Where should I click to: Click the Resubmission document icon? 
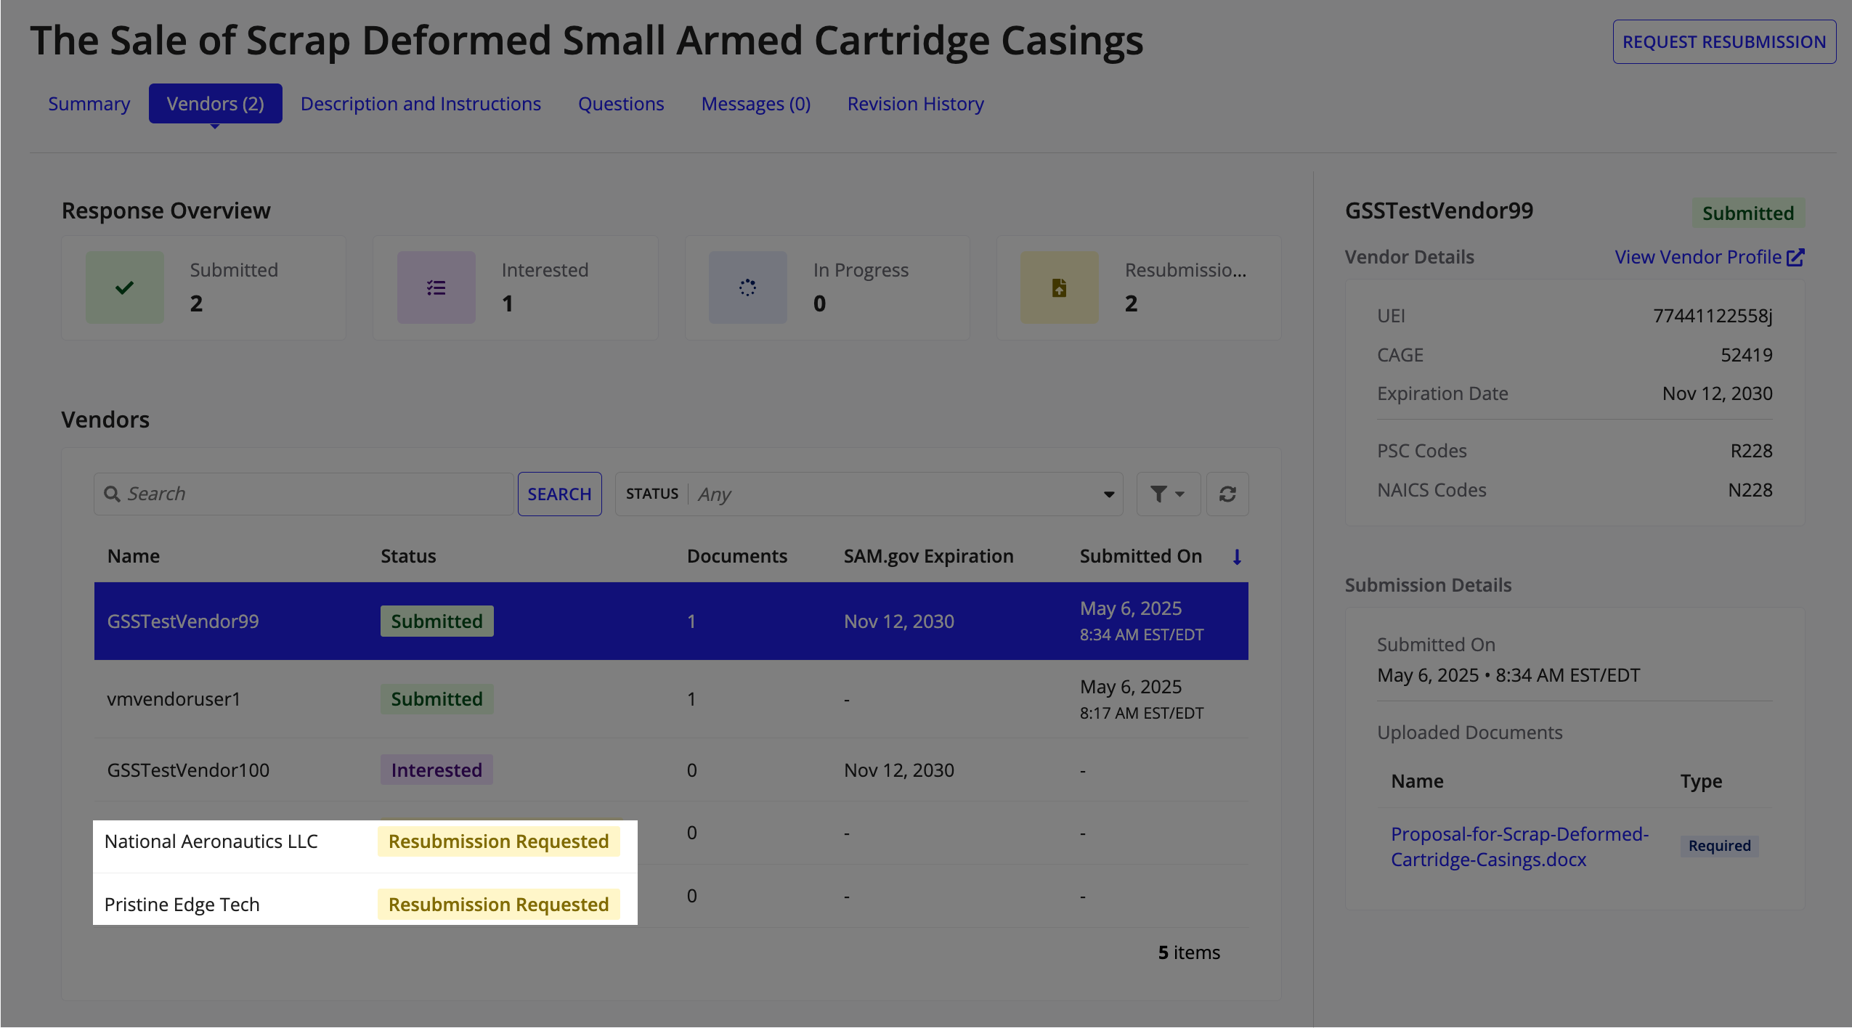pyautogui.click(x=1060, y=287)
